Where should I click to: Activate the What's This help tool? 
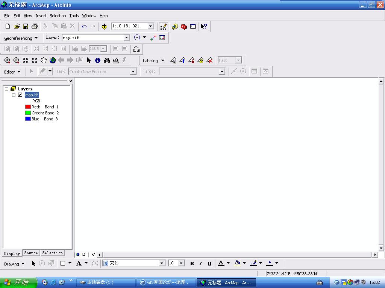pyautogui.click(x=204, y=26)
